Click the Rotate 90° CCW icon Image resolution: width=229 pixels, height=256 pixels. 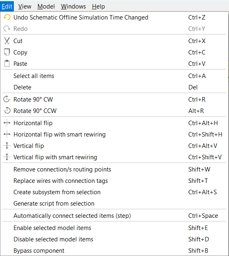coord(7,111)
